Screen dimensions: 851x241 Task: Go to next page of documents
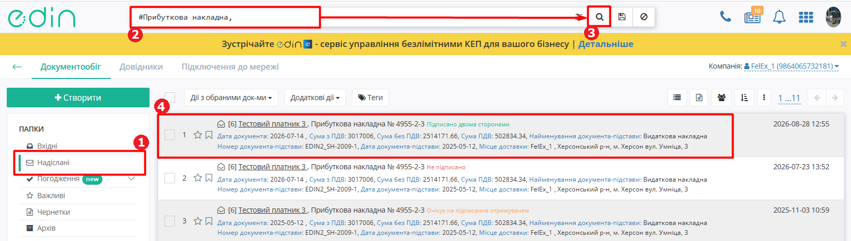point(834,98)
